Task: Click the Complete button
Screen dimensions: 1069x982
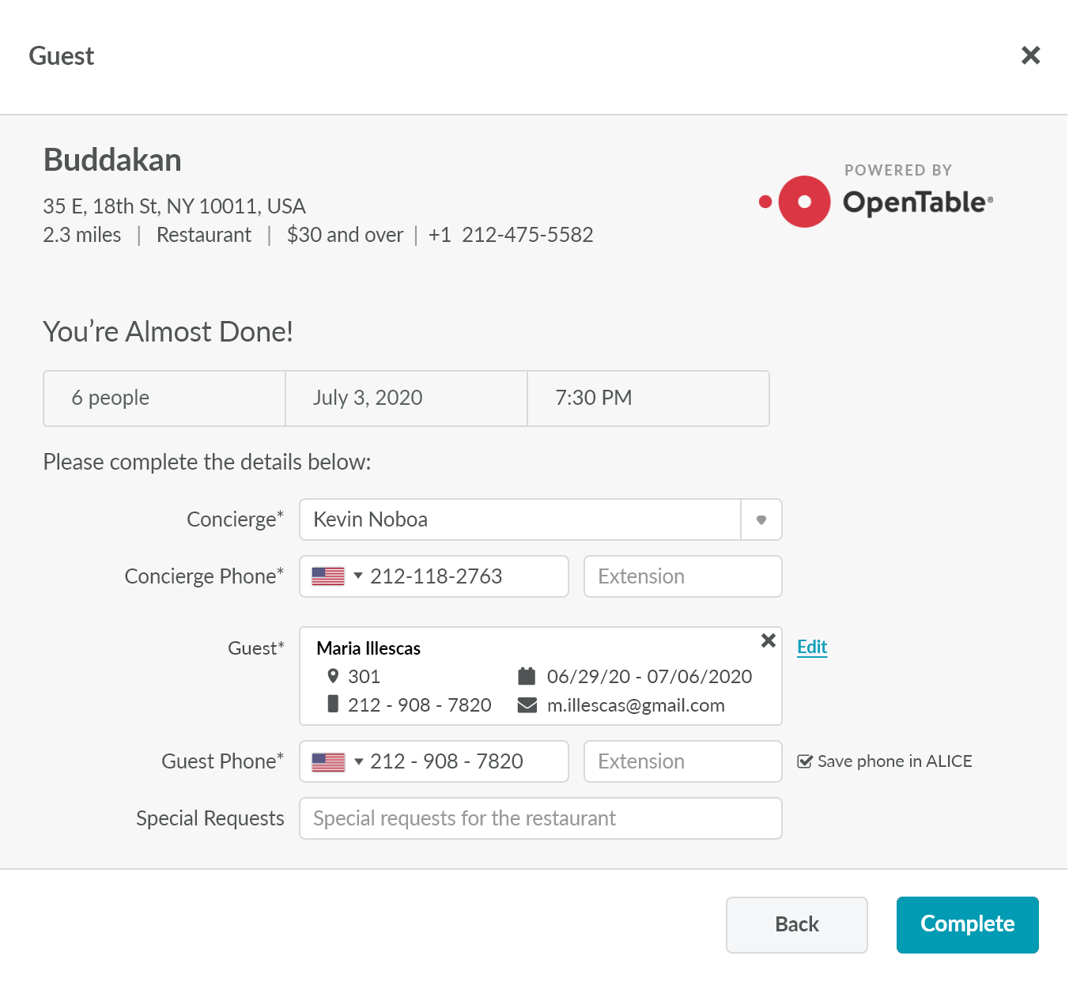Action: pos(968,924)
